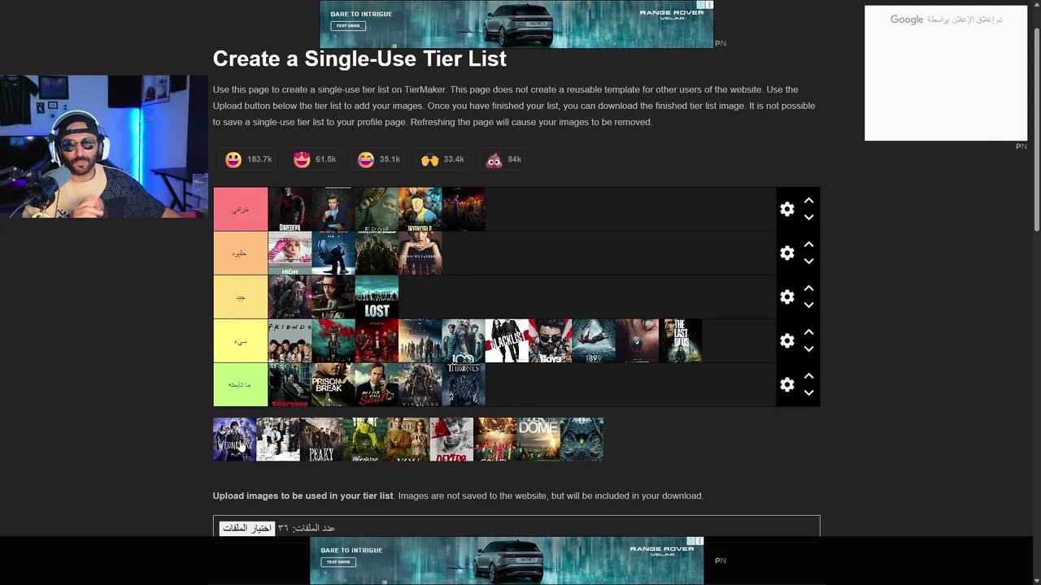The width and height of the screenshot is (1041, 585).
Task: Move the حلوه row up with the arrow
Action: pos(808,245)
